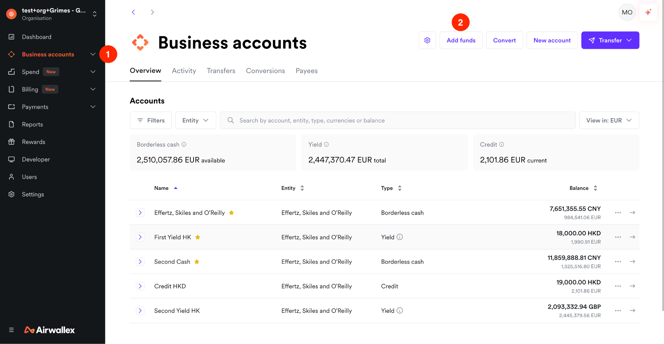Open the MO user avatar menu
The height and width of the screenshot is (344, 664).
point(627,12)
